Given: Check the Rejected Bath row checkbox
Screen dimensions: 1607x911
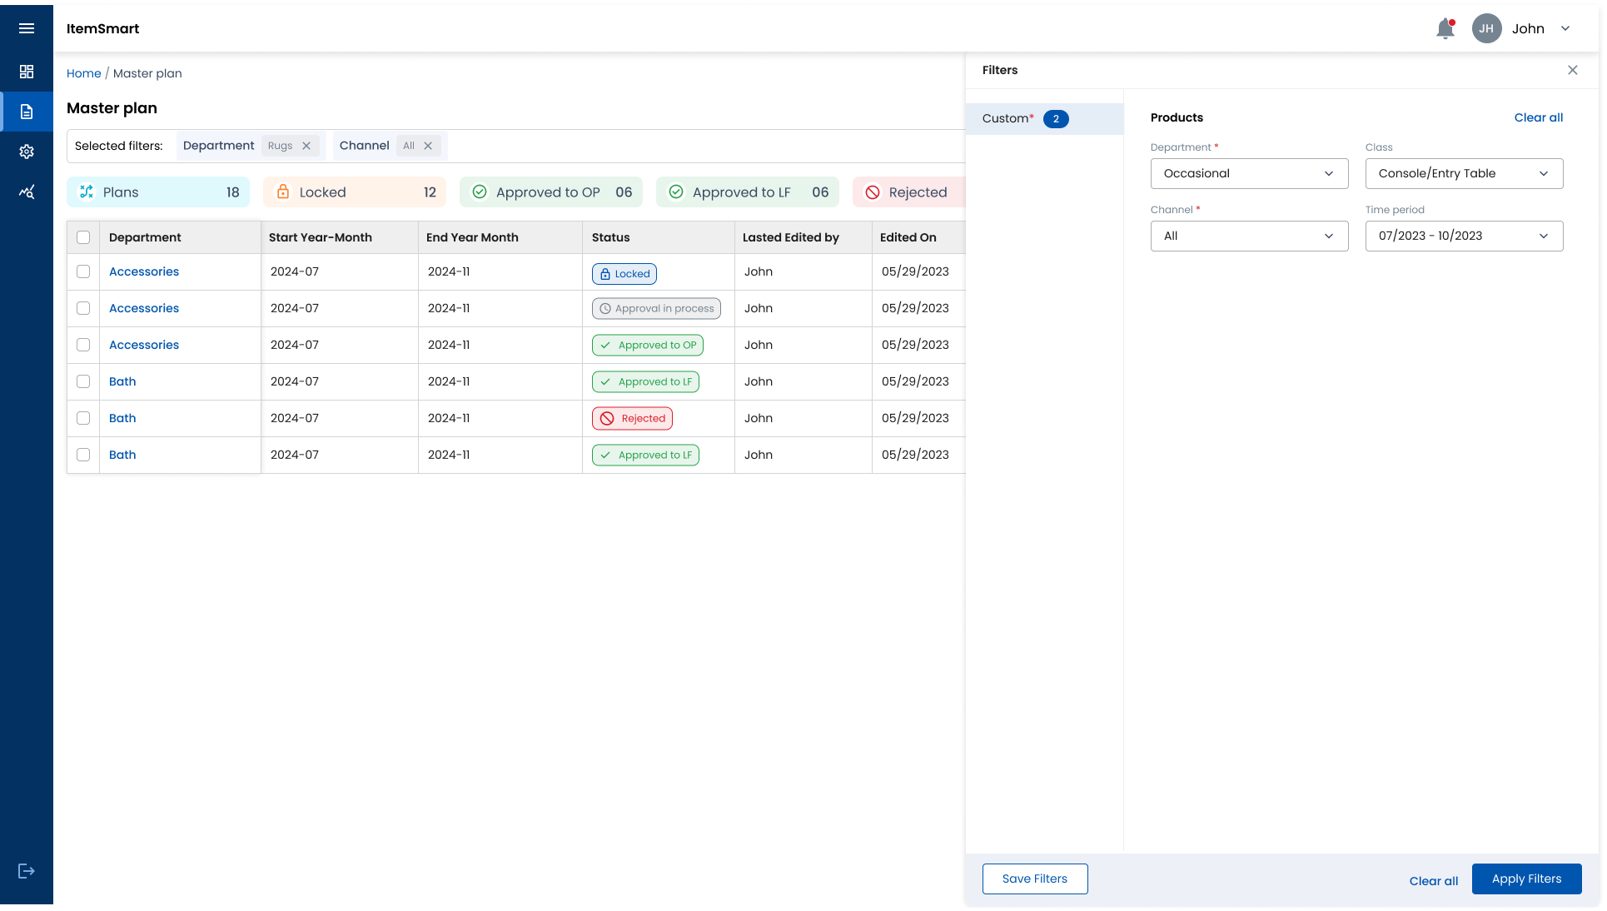Looking at the screenshot, I should pos(83,418).
